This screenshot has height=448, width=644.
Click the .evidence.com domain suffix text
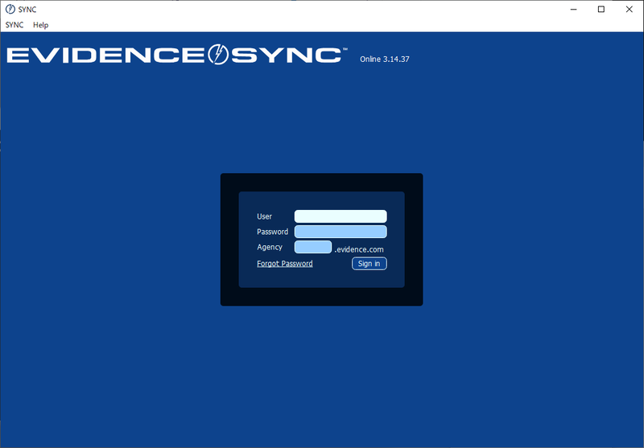pyautogui.click(x=359, y=249)
